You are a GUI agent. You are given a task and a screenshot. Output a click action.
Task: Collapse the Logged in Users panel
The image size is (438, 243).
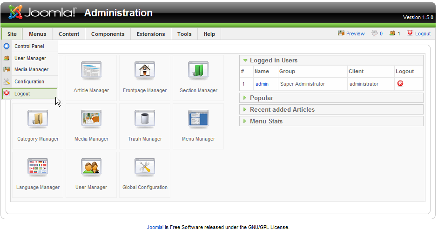pyautogui.click(x=273, y=61)
